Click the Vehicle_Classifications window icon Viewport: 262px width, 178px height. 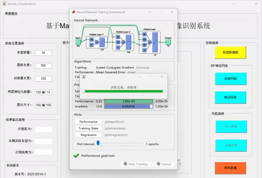pyautogui.click(x=4, y=3)
